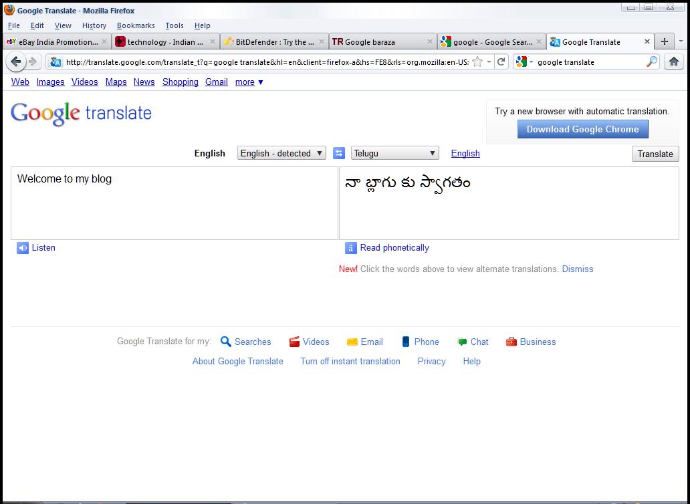Switch to the Google baraza tab
This screenshot has height=504, width=690.
tap(382, 42)
